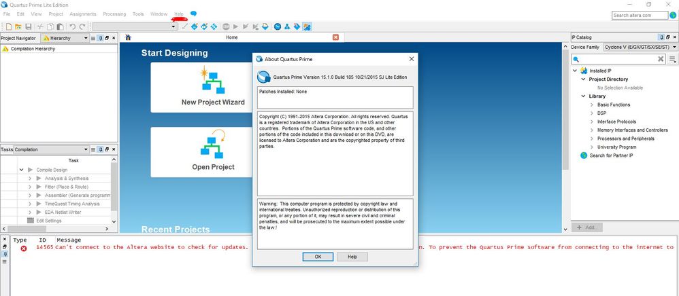Click the Home icon on the tab bar
Image resolution: width=679 pixels, height=296 pixels.
[x=128, y=37]
